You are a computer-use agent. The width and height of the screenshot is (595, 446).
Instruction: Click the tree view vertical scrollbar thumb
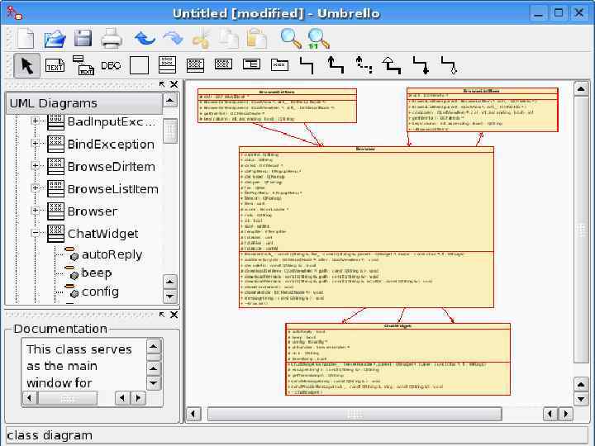point(170,130)
